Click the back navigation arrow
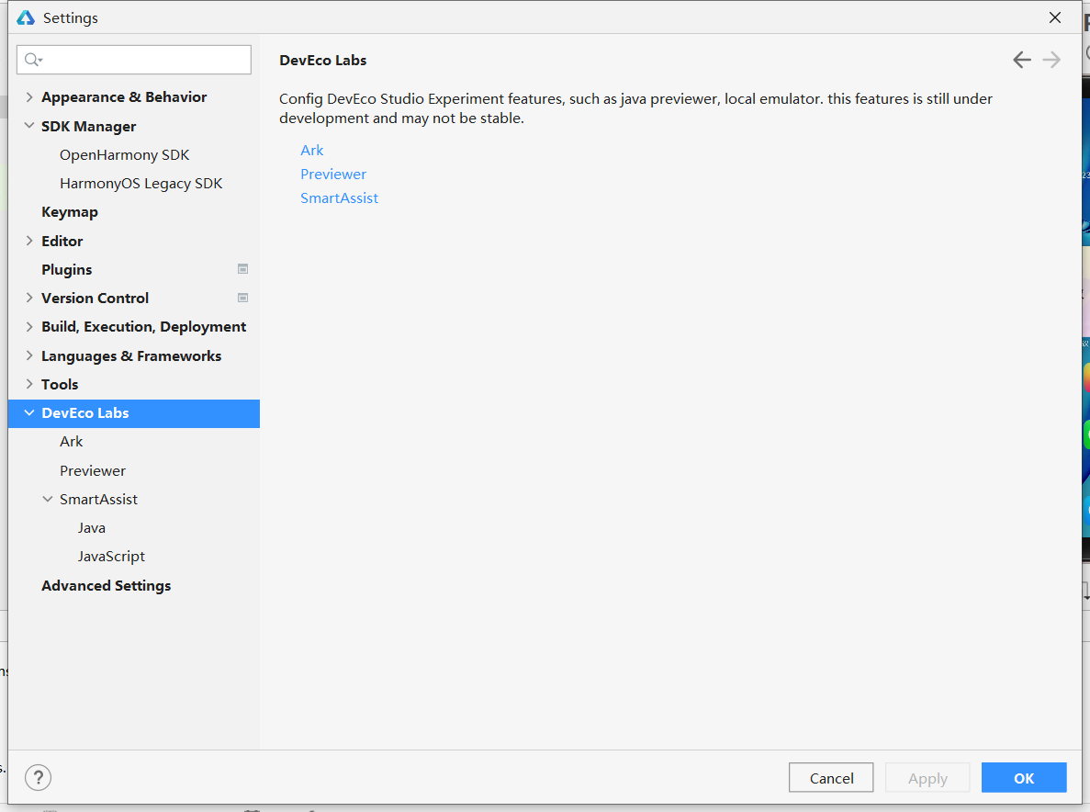The image size is (1090, 812). [1021, 60]
